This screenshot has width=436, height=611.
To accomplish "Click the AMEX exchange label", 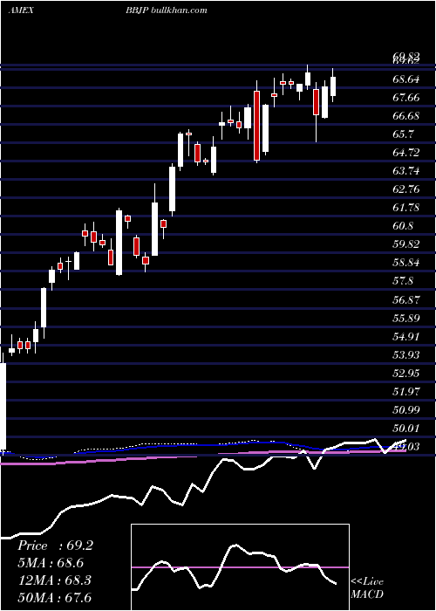I will (21, 10).
